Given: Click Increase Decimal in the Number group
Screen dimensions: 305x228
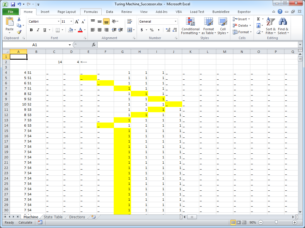Looking at the screenshot, I should pyautogui.click(x=167, y=30).
